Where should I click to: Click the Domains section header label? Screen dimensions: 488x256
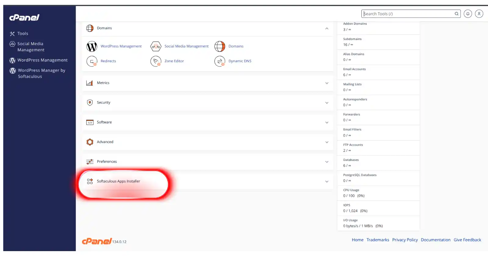(x=104, y=28)
